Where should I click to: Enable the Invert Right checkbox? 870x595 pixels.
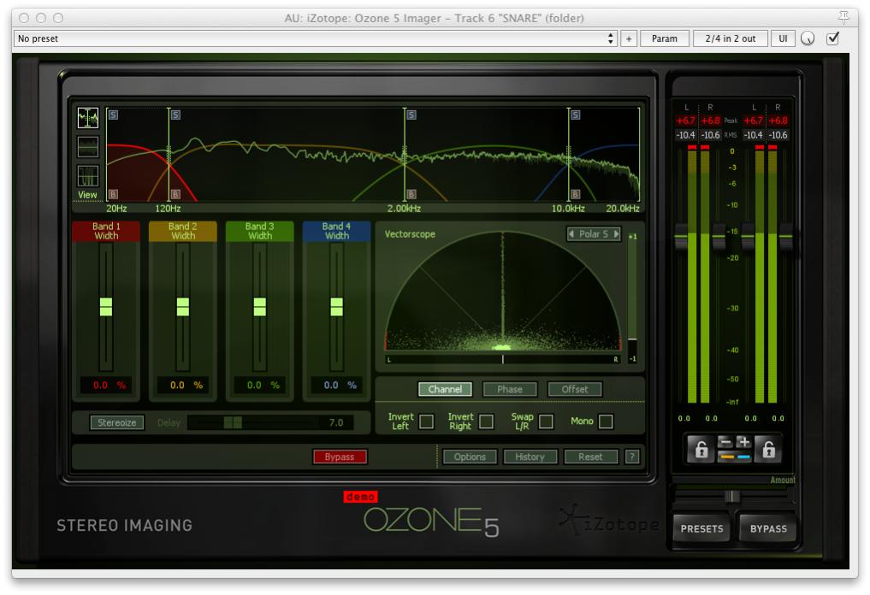pos(487,421)
